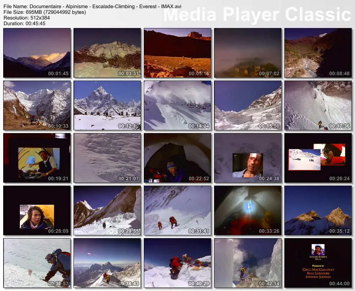
Task: Open the roped climbers thumbnail at 00:31:41
Action: (177, 210)
